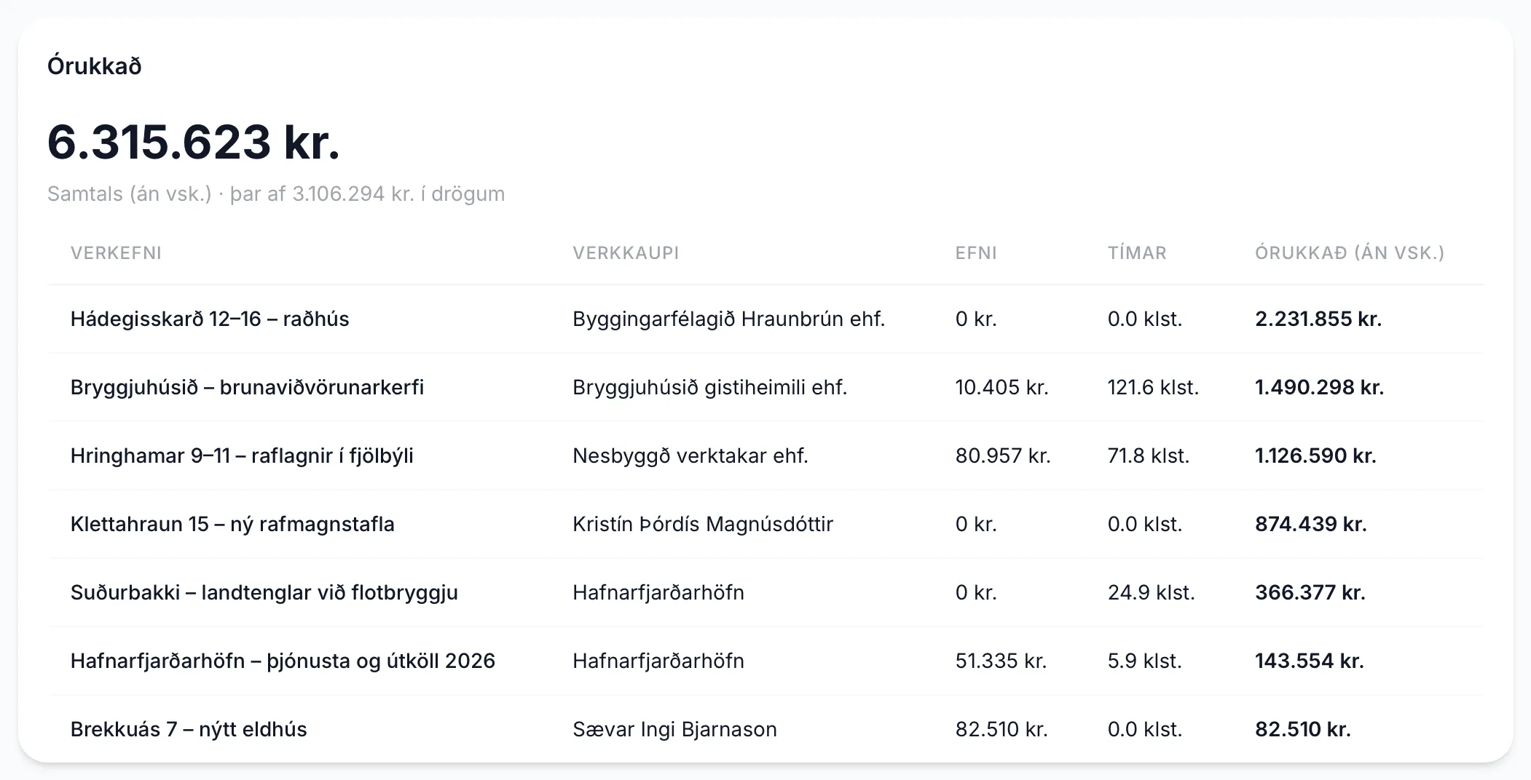Click the 5.9 klst. hours cell
Viewport: 1531px width, 780px height.
[x=1145, y=661]
